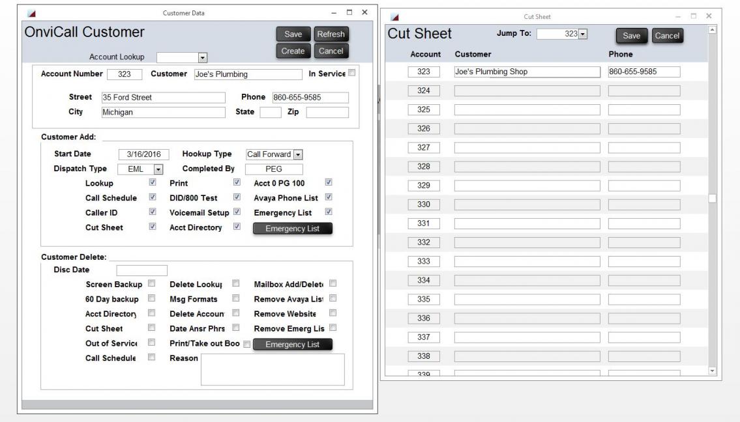The width and height of the screenshot is (740, 422).
Task: Open Emergency List under Customer Add
Action: [x=293, y=228]
